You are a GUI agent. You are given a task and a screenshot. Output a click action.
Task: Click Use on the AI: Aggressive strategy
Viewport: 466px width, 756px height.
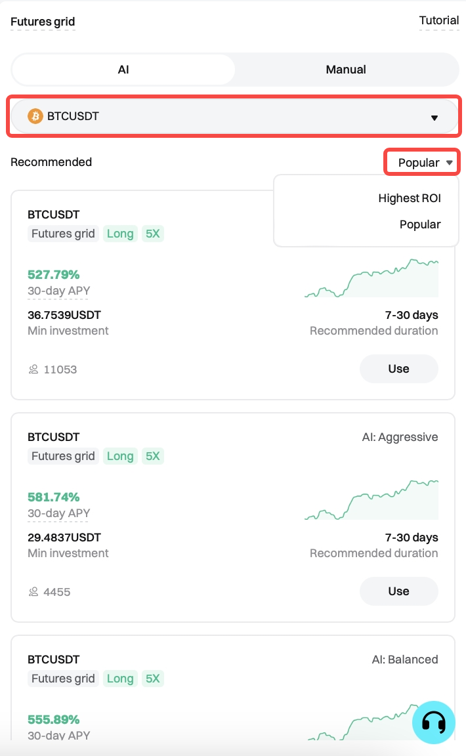(x=398, y=591)
